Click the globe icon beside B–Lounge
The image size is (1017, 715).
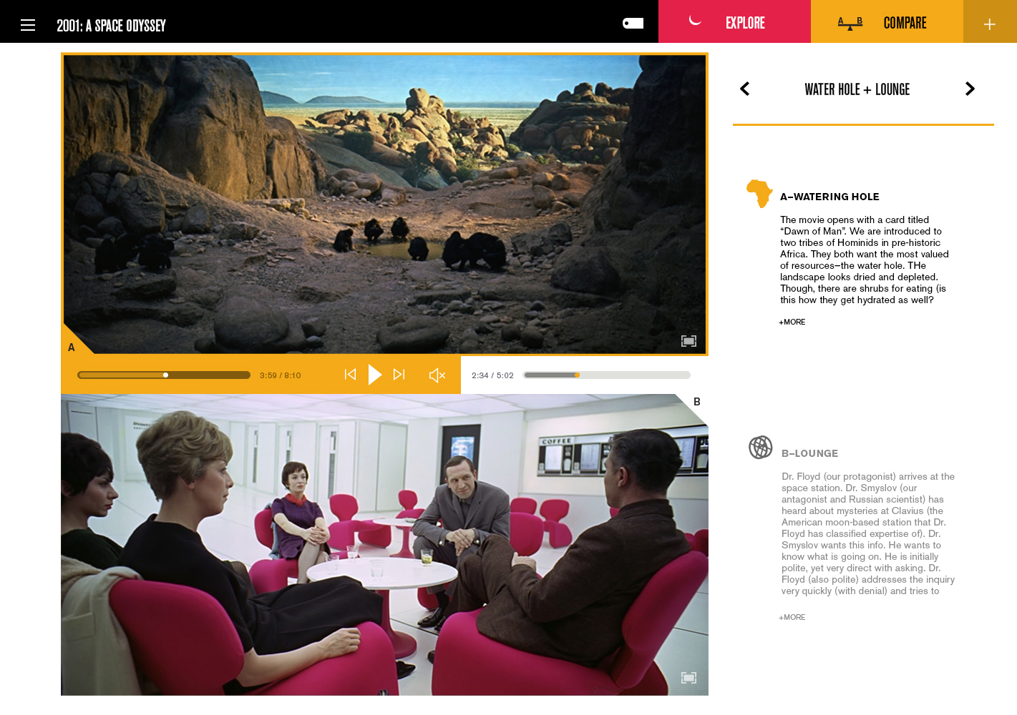pos(761,448)
